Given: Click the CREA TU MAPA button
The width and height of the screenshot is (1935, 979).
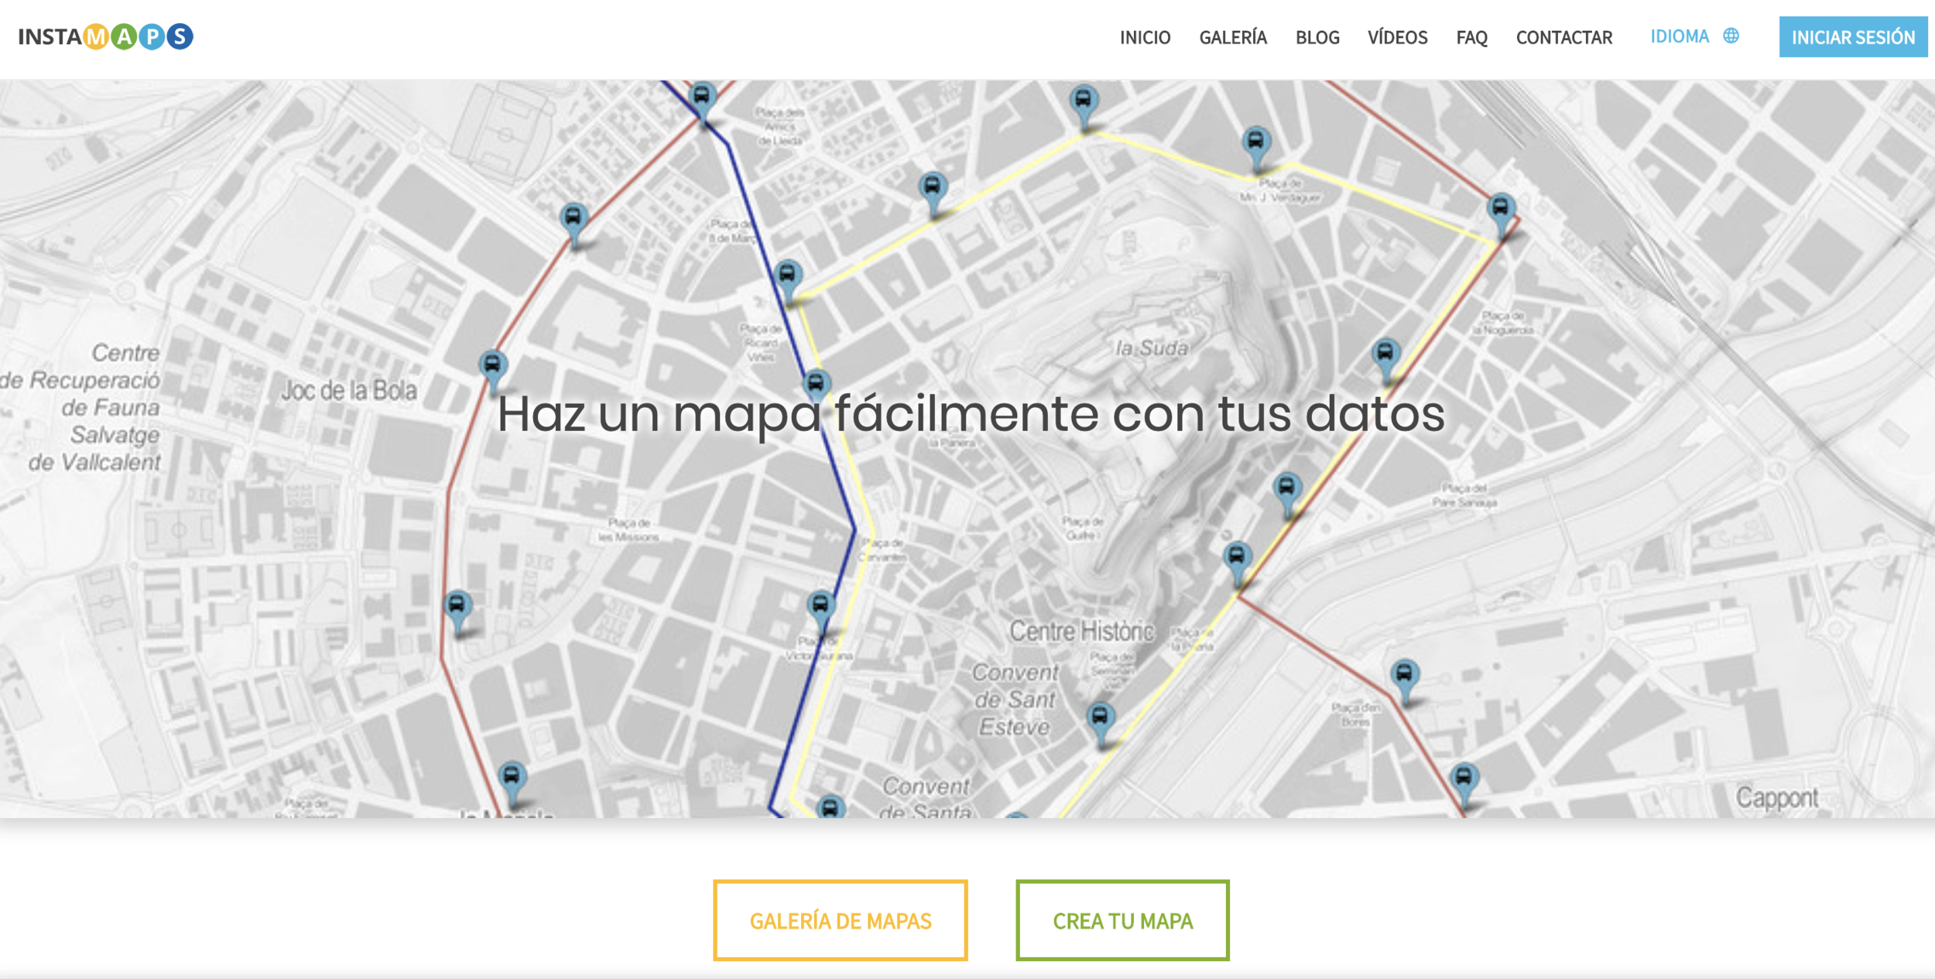Looking at the screenshot, I should (1122, 920).
